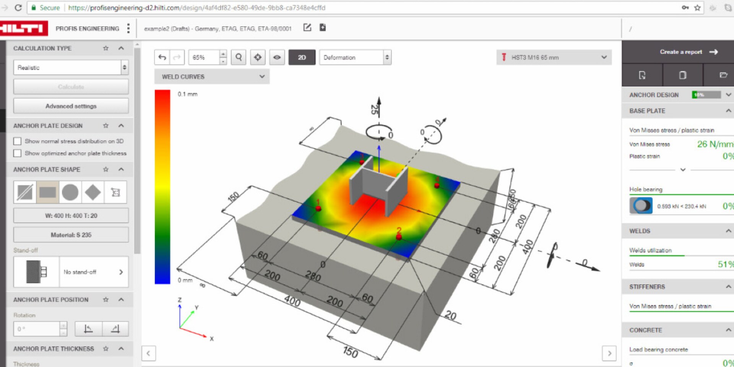
Task: Enable Show normal stress distribution on 3D
Action: point(17,141)
